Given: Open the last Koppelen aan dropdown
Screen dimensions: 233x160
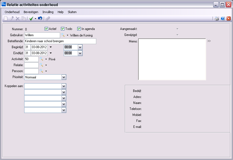Looking at the screenshot, I should [64, 110].
